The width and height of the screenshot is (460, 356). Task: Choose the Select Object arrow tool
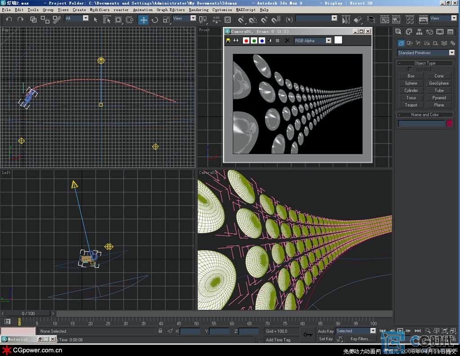[x=95, y=20]
